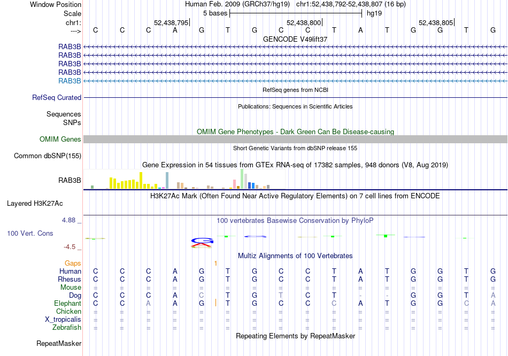508x356 pixels.
Task: Click the Chicken species label
Action: [x=68, y=311]
